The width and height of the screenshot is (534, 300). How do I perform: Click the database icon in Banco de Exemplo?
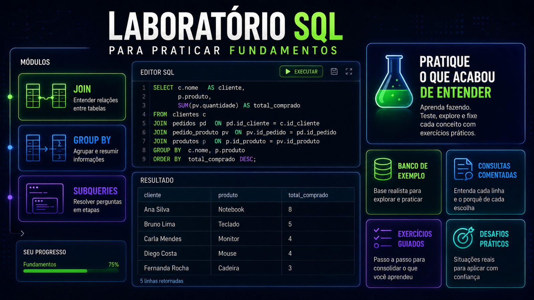click(x=383, y=169)
